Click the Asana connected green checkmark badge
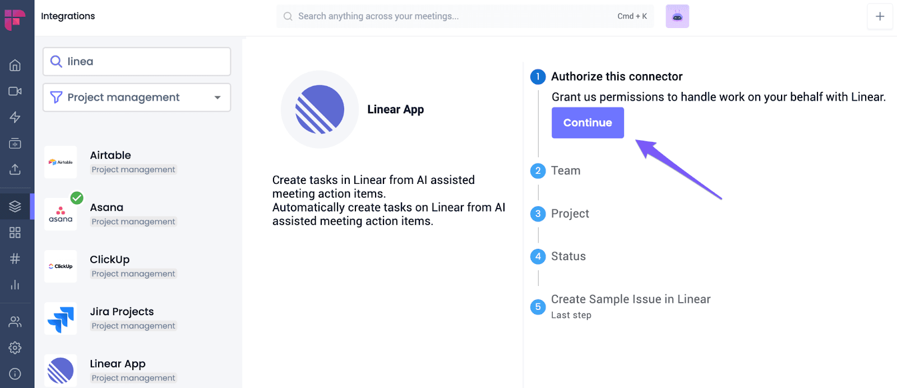 pyautogui.click(x=77, y=198)
